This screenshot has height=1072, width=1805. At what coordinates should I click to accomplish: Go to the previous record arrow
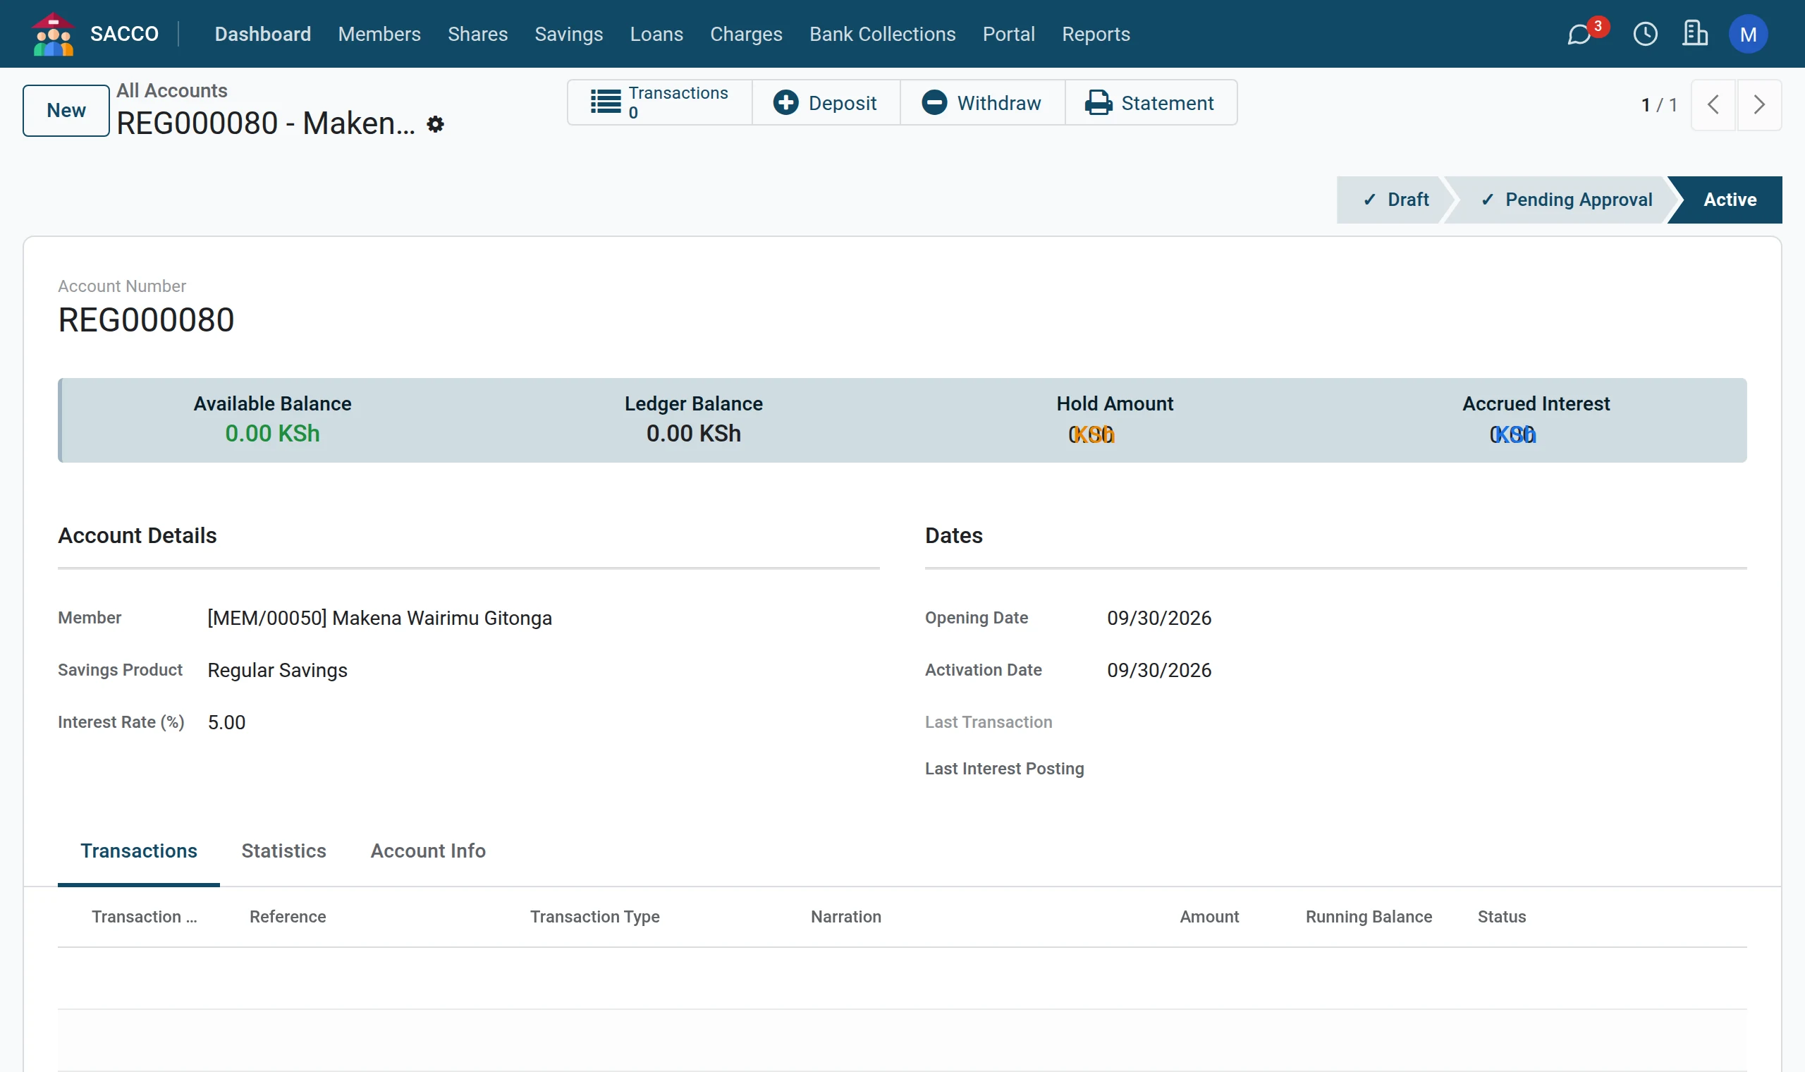(1713, 105)
